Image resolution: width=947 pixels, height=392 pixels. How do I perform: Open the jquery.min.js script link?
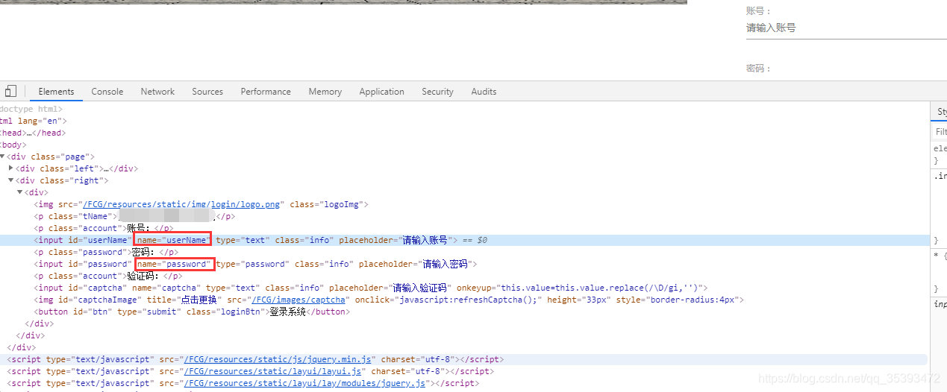(x=278, y=359)
